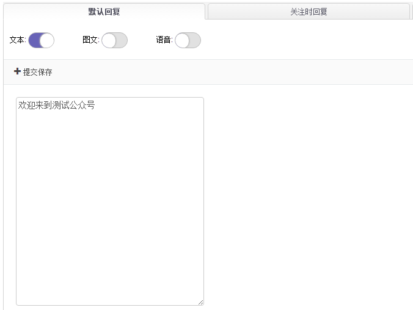Focus the reply message textarea
The width and height of the screenshot is (413, 310).
click(110, 201)
